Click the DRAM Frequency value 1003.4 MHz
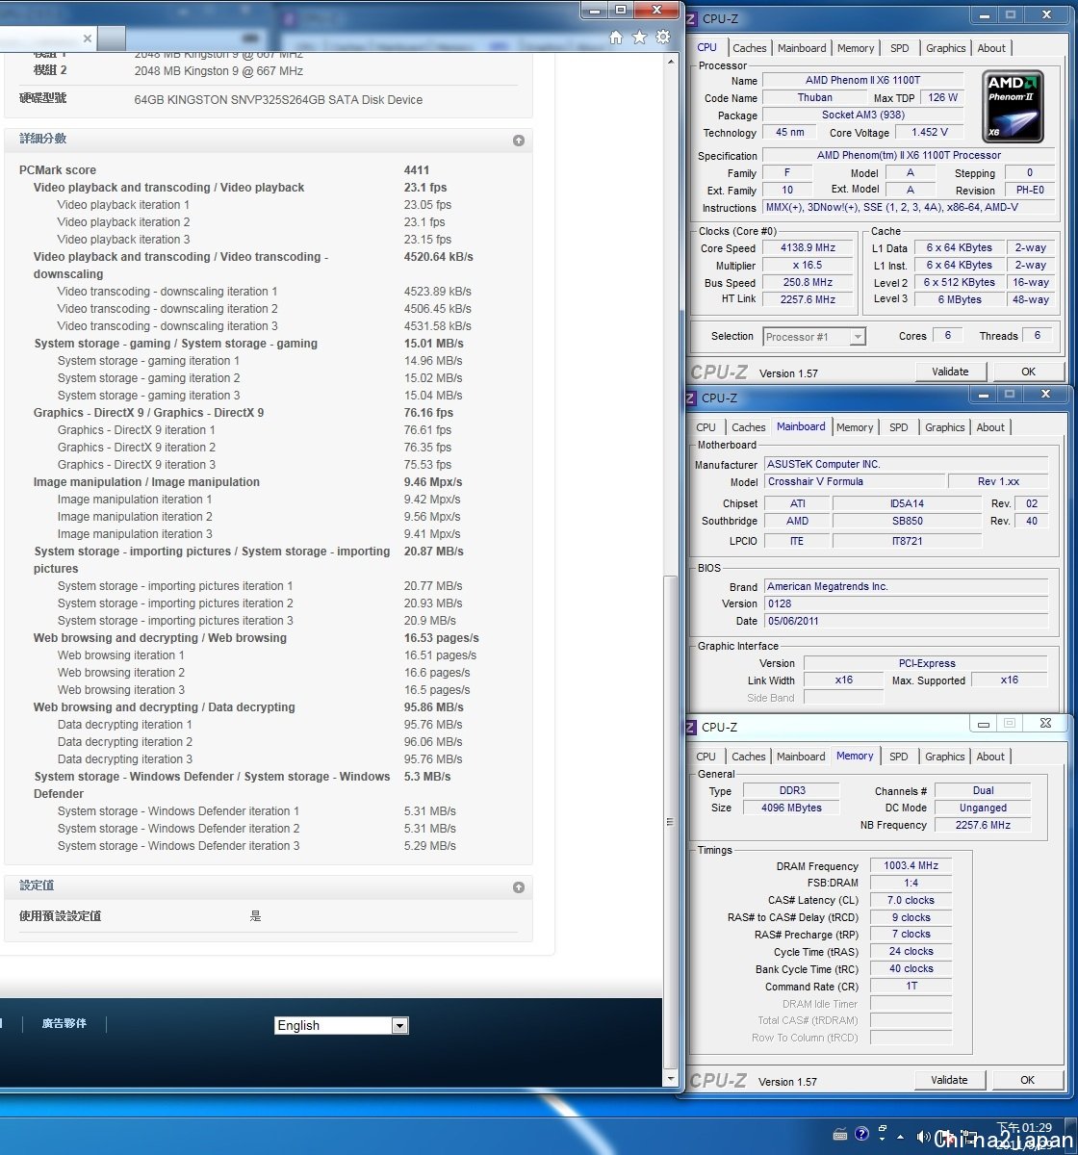The height and width of the screenshot is (1155, 1078). pos(911,866)
